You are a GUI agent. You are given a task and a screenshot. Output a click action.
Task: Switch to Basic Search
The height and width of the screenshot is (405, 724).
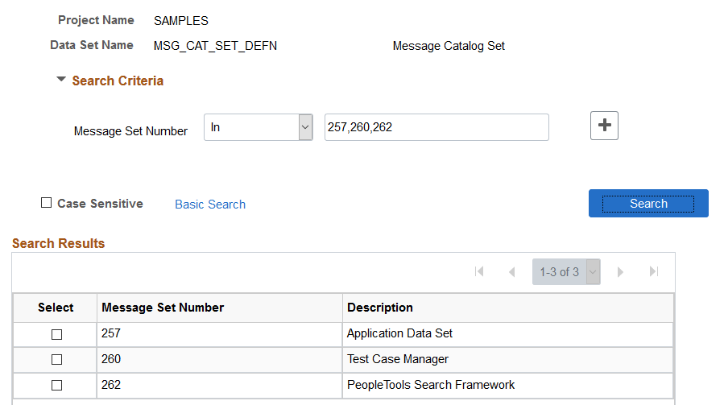pyautogui.click(x=210, y=205)
